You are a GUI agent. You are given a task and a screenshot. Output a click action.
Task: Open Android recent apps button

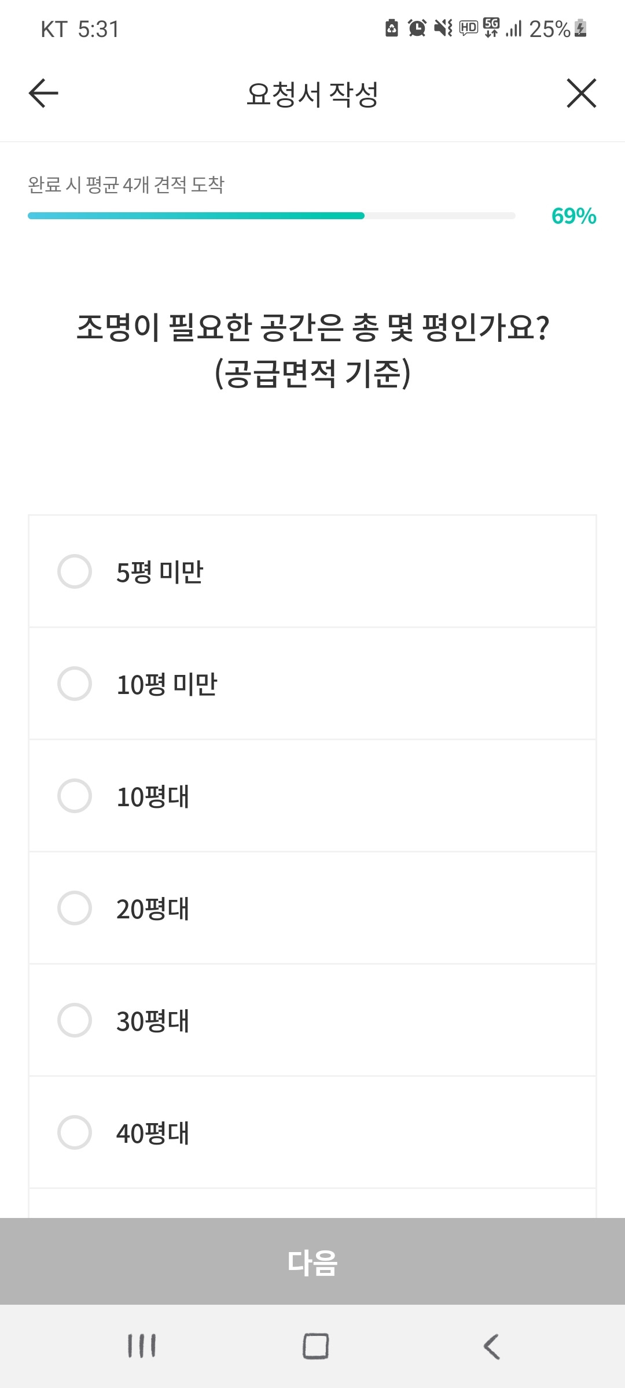141,1346
